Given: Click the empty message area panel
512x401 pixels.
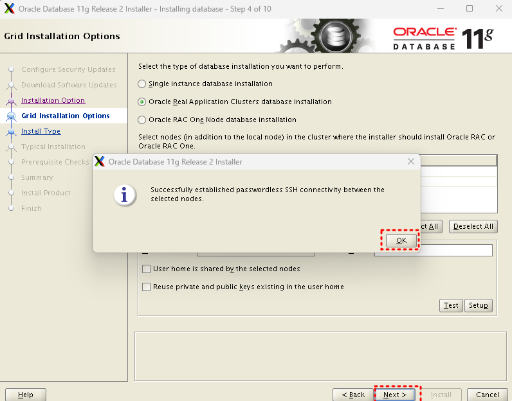Looking at the screenshot, I should 320,356.
